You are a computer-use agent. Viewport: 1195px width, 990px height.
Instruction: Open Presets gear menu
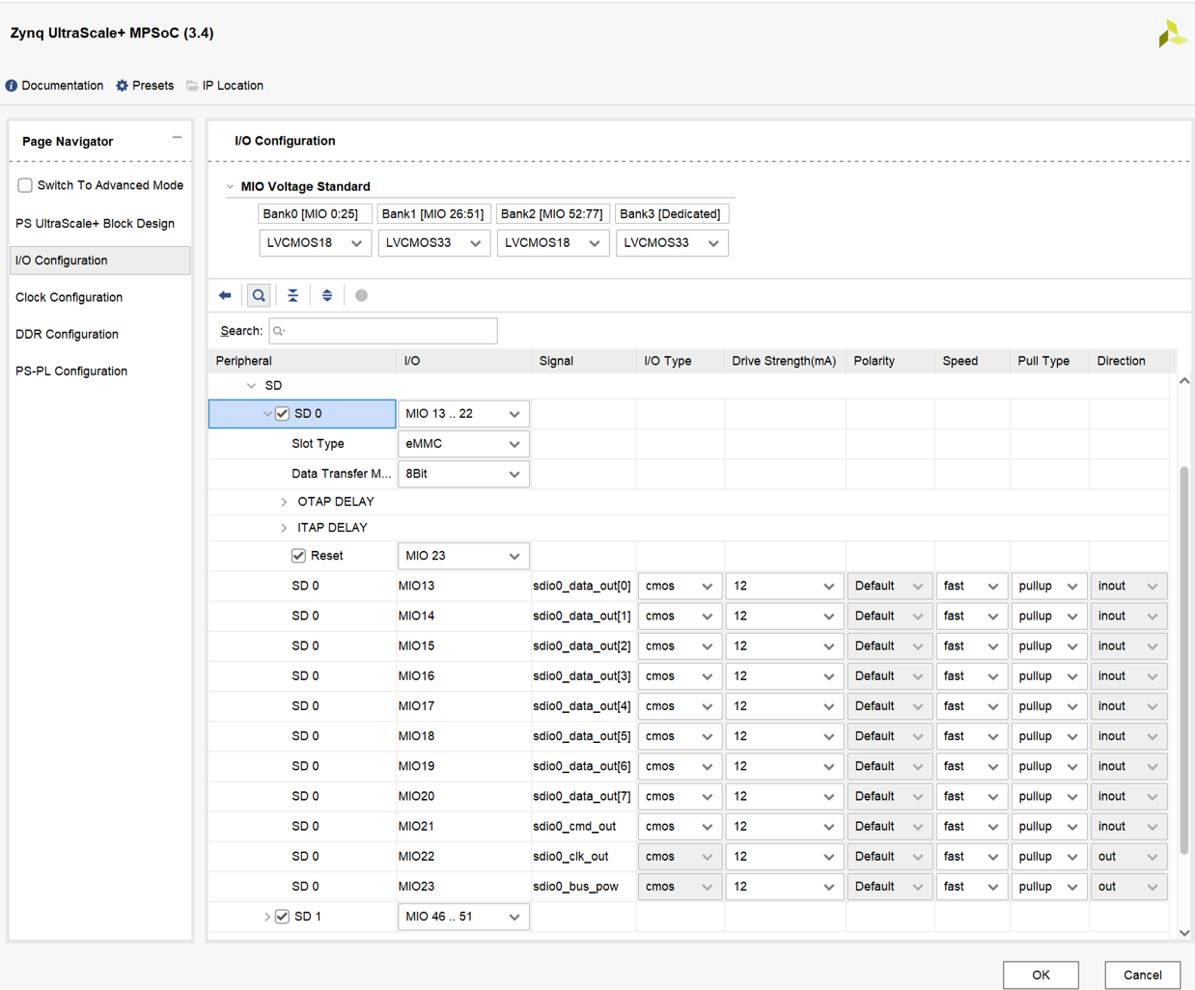[122, 86]
